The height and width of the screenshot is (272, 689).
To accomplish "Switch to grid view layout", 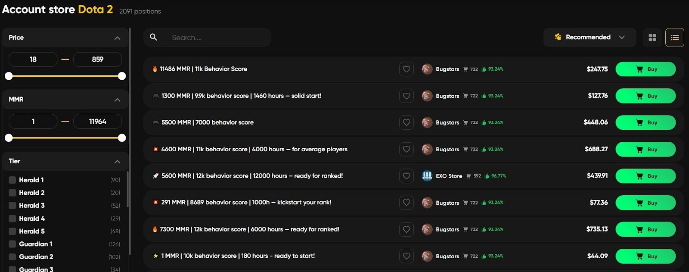I will tap(652, 38).
